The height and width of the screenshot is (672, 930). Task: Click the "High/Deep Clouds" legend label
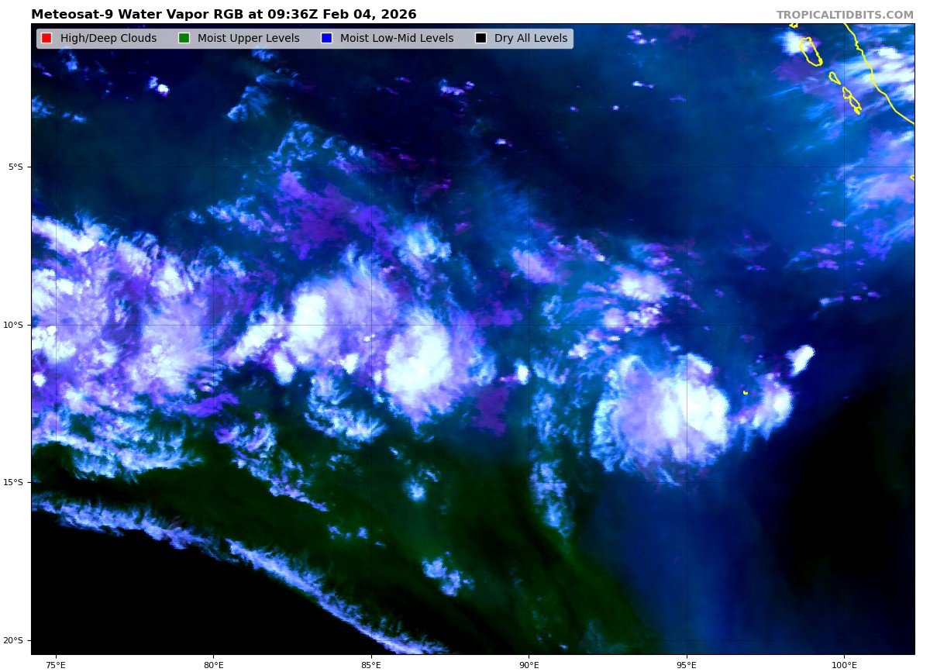108,39
